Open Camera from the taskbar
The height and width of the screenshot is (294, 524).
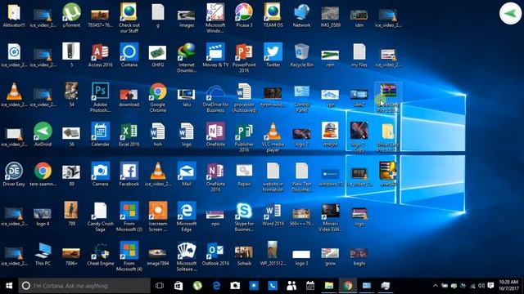[x=235, y=286]
